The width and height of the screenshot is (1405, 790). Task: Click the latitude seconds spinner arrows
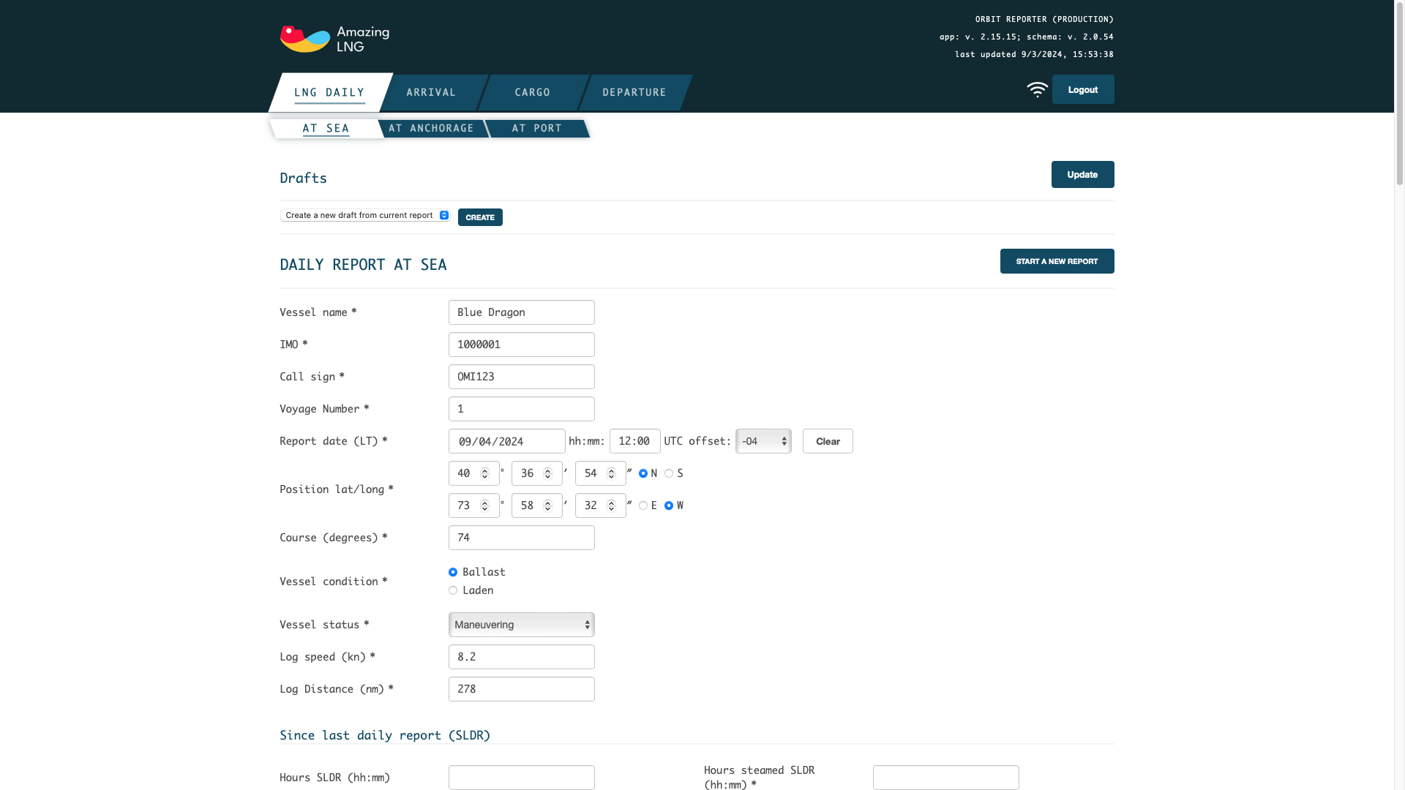[x=611, y=474]
